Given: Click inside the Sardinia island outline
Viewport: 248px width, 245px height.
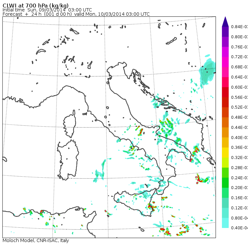Looking at the screenshot, I should 68,160.
